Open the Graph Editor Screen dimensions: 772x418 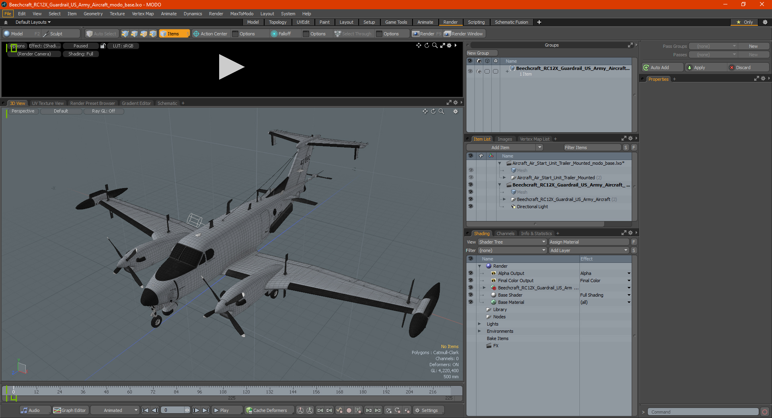click(70, 410)
